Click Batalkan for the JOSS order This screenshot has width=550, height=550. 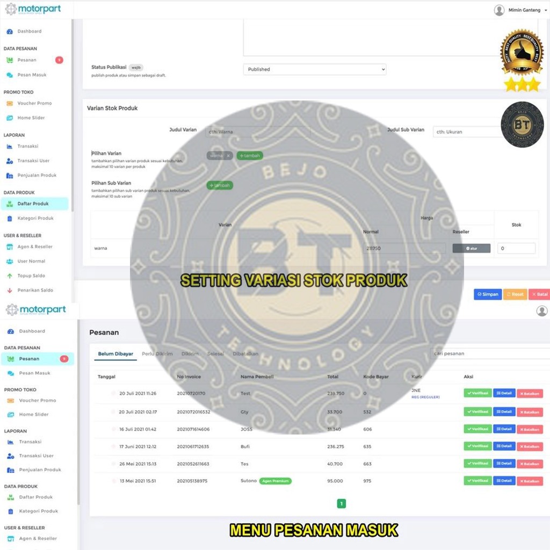530,429
